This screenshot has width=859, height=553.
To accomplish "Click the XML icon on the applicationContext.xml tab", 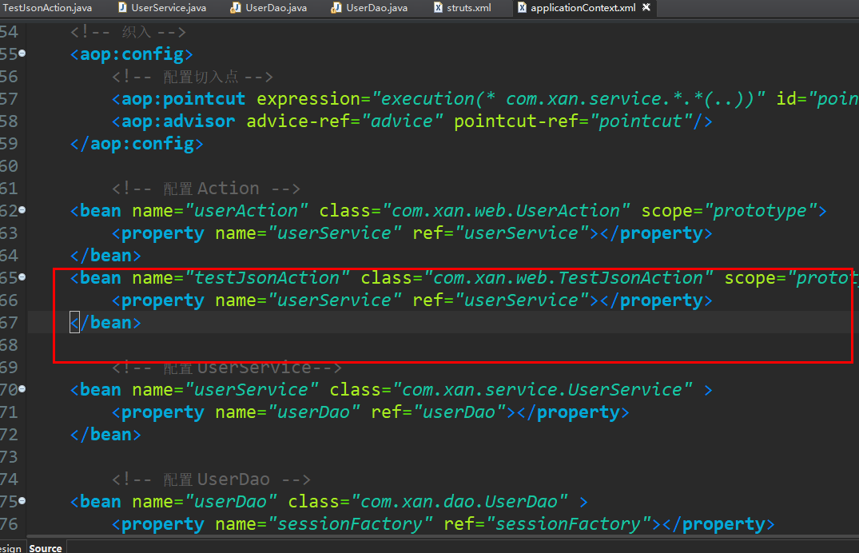I will [x=522, y=8].
